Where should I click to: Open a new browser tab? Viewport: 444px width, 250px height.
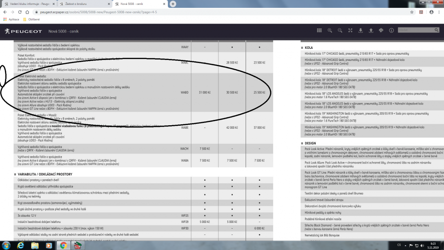tap(173, 4)
